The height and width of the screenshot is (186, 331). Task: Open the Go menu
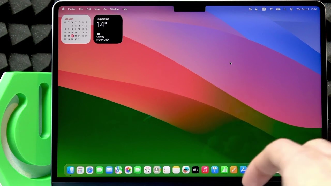point(105,9)
